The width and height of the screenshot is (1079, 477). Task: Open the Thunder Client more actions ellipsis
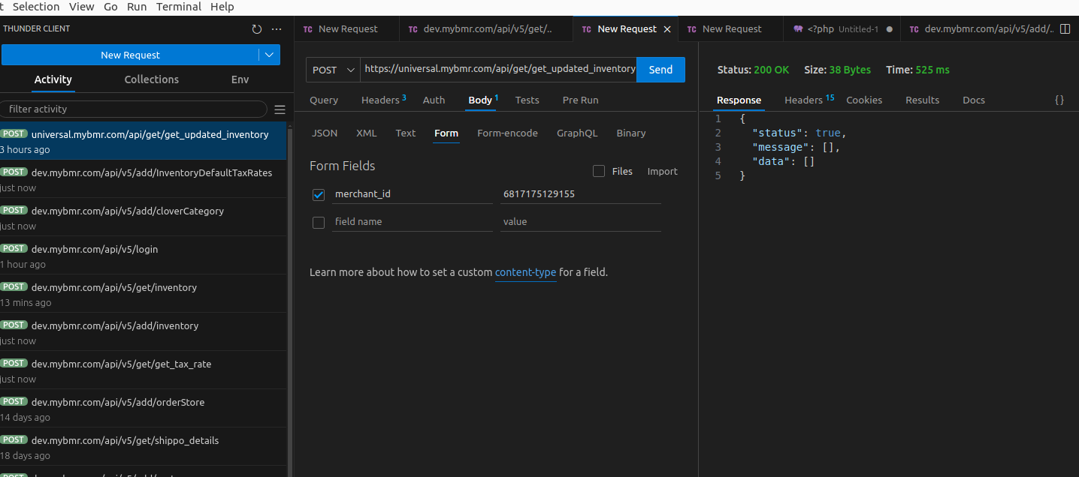277,29
